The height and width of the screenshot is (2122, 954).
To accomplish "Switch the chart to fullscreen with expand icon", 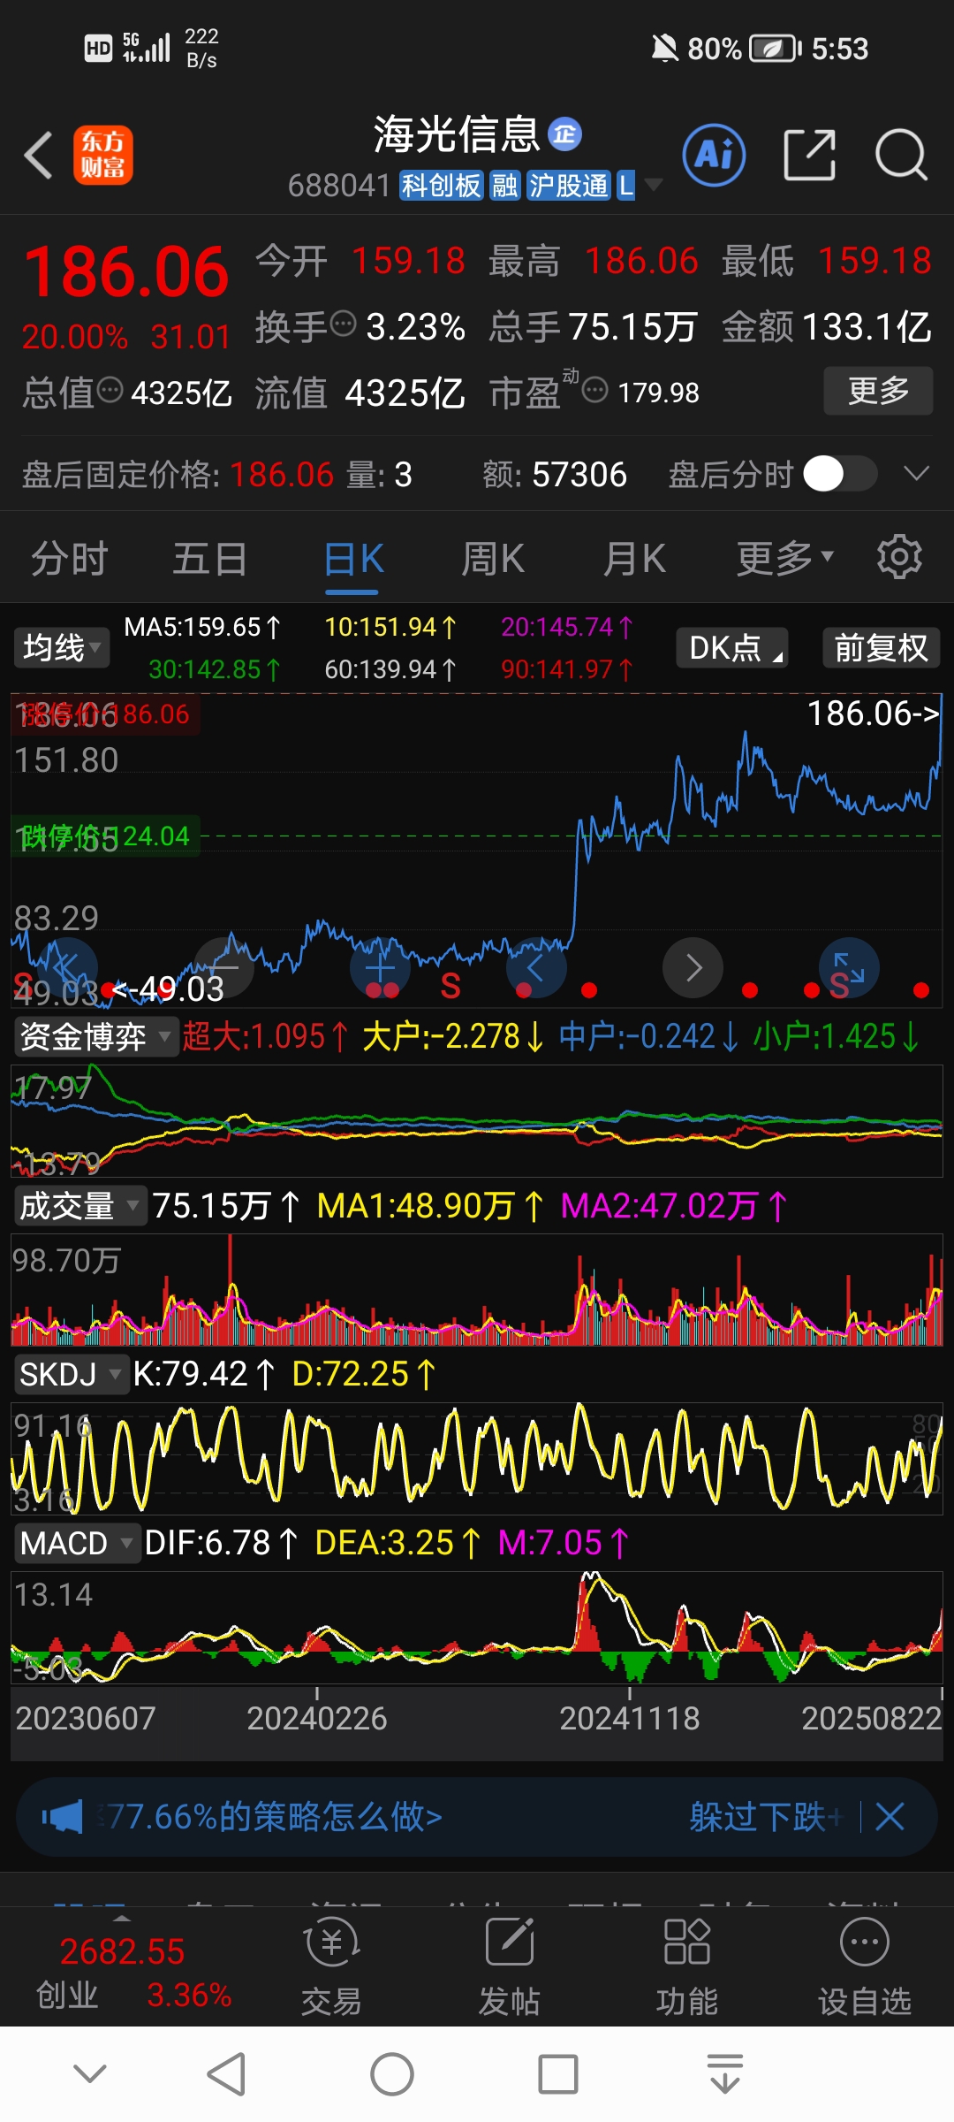I will [849, 968].
